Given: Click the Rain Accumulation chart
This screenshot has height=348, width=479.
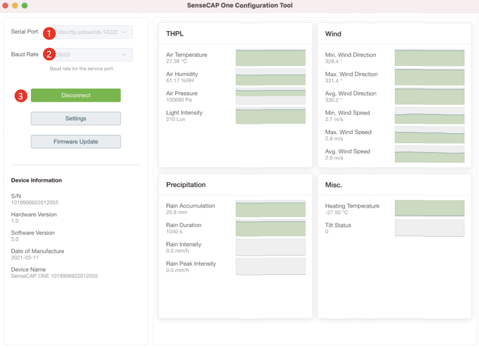Looking at the screenshot, I should (270, 208).
